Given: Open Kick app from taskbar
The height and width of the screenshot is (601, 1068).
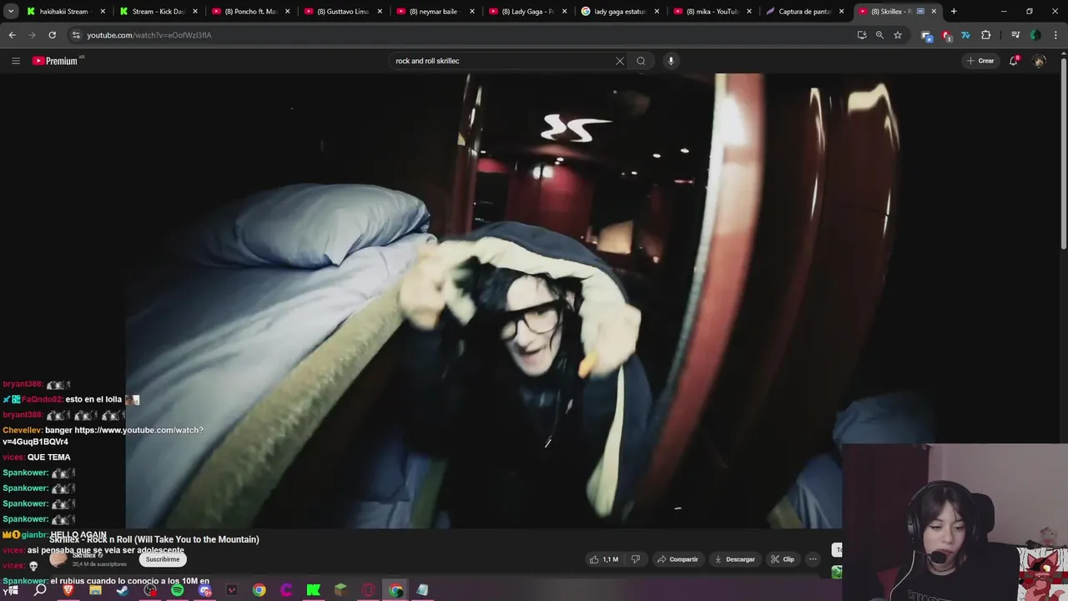Looking at the screenshot, I should [314, 590].
